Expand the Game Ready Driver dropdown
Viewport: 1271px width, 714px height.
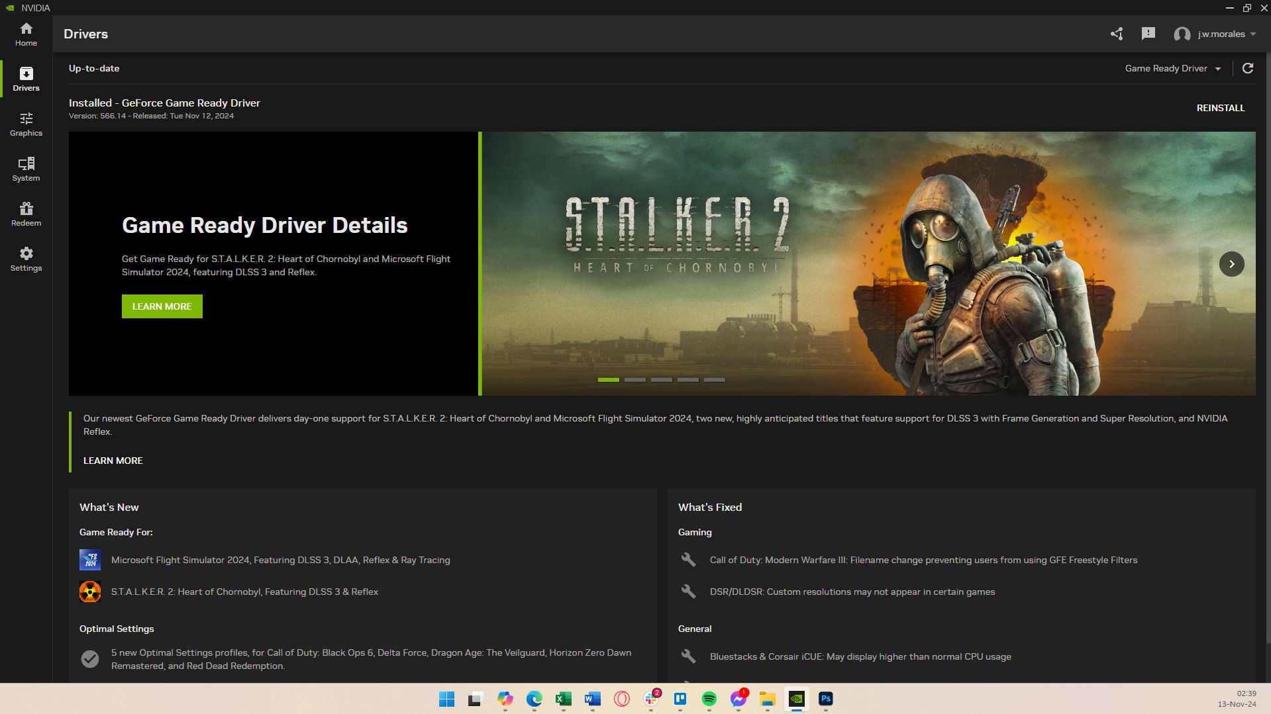pos(1173,68)
